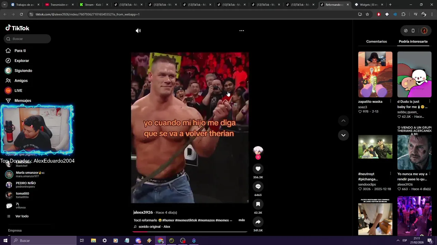Click the phone app icon at top right
This screenshot has height=245, width=437.
click(413, 31)
